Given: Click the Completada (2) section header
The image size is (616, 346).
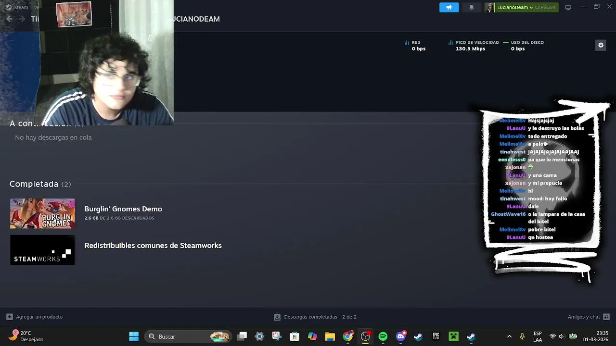Looking at the screenshot, I should tap(40, 184).
